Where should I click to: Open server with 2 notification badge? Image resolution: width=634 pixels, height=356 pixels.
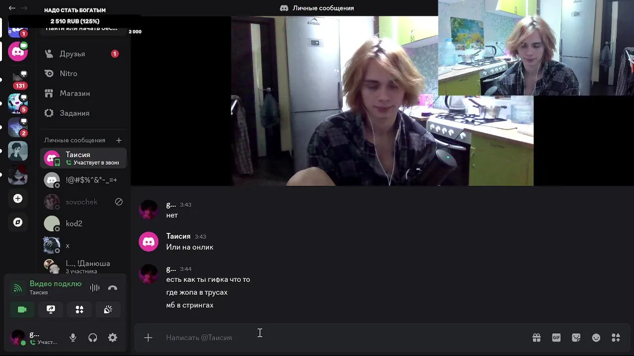pyautogui.click(x=18, y=127)
